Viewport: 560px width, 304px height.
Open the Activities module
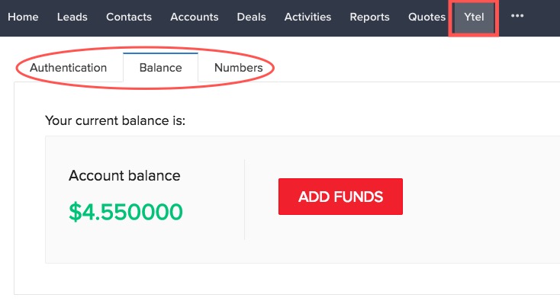(307, 17)
